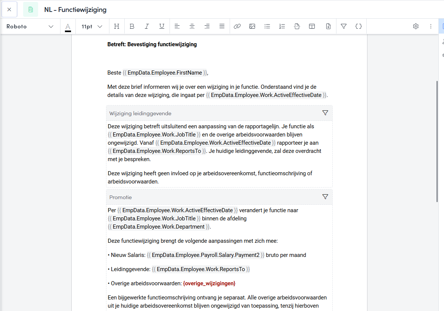Open the 11pt font size dropdown
The image size is (444, 311).
pyautogui.click(x=92, y=26)
